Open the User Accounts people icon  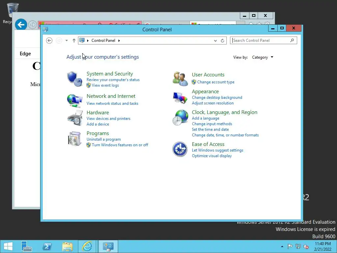[180, 79]
